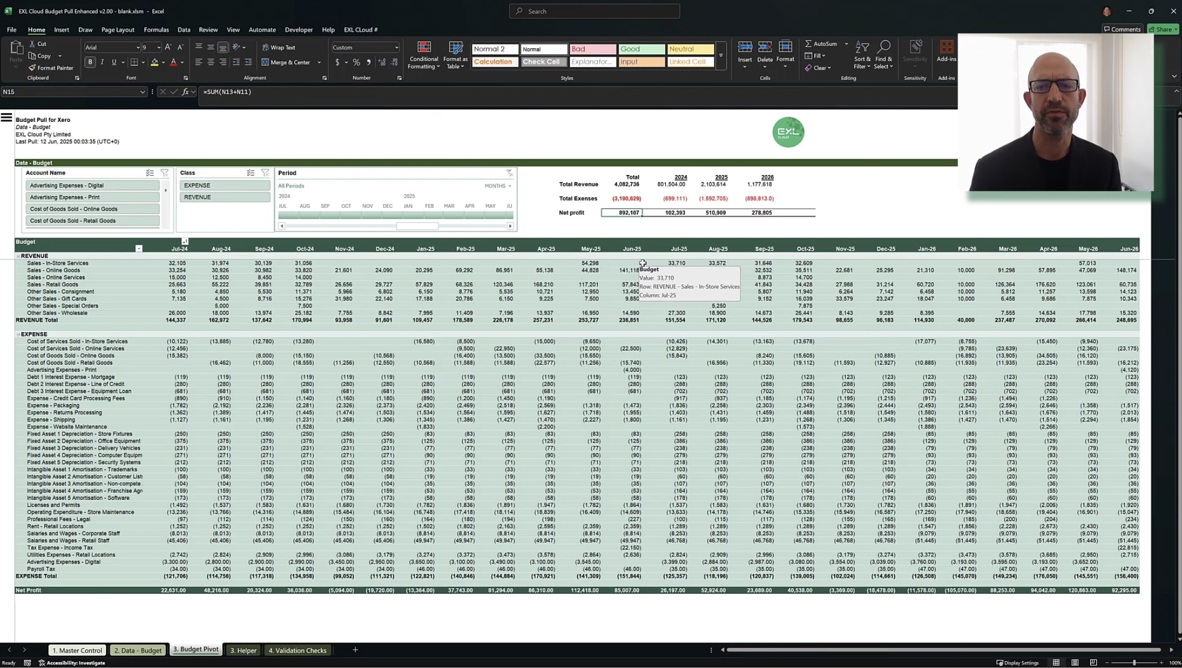Click the Share button

pyautogui.click(x=1163, y=29)
